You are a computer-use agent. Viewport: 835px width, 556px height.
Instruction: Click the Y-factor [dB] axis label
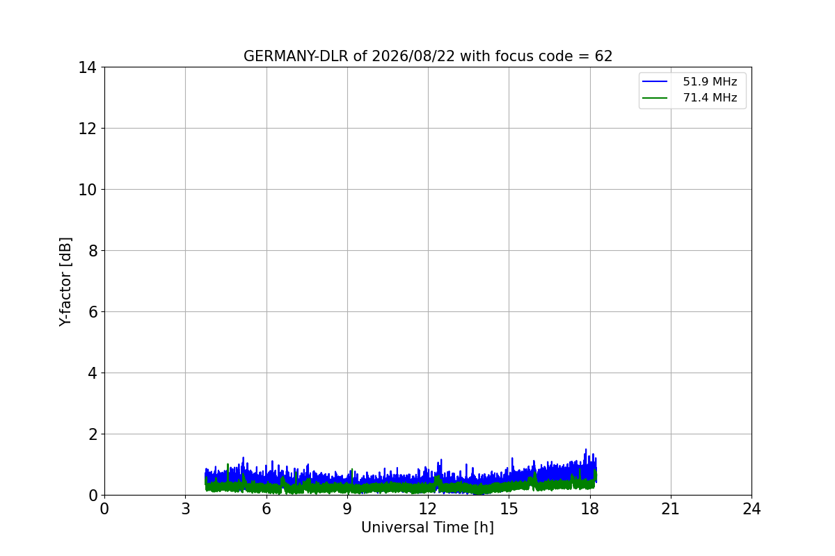[x=65, y=281]
